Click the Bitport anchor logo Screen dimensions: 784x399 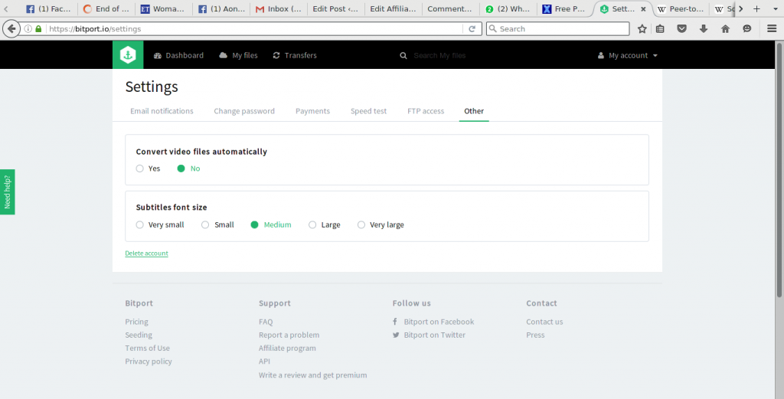tap(128, 55)
